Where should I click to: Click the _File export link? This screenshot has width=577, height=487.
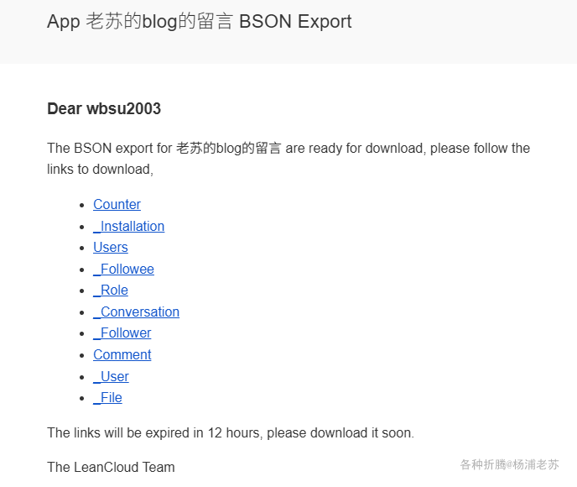(x=107, y=397)
